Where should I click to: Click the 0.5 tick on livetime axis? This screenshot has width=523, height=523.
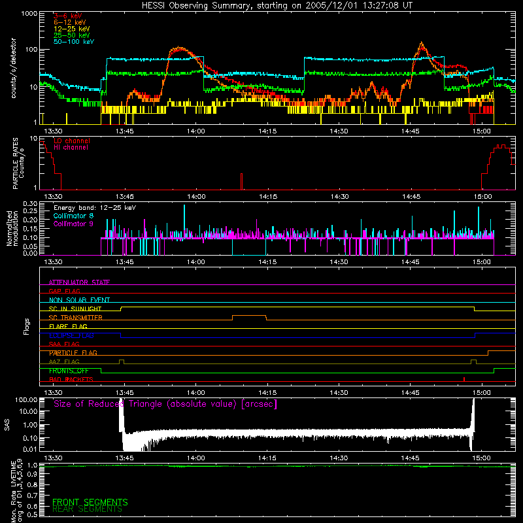coord(32,515)
